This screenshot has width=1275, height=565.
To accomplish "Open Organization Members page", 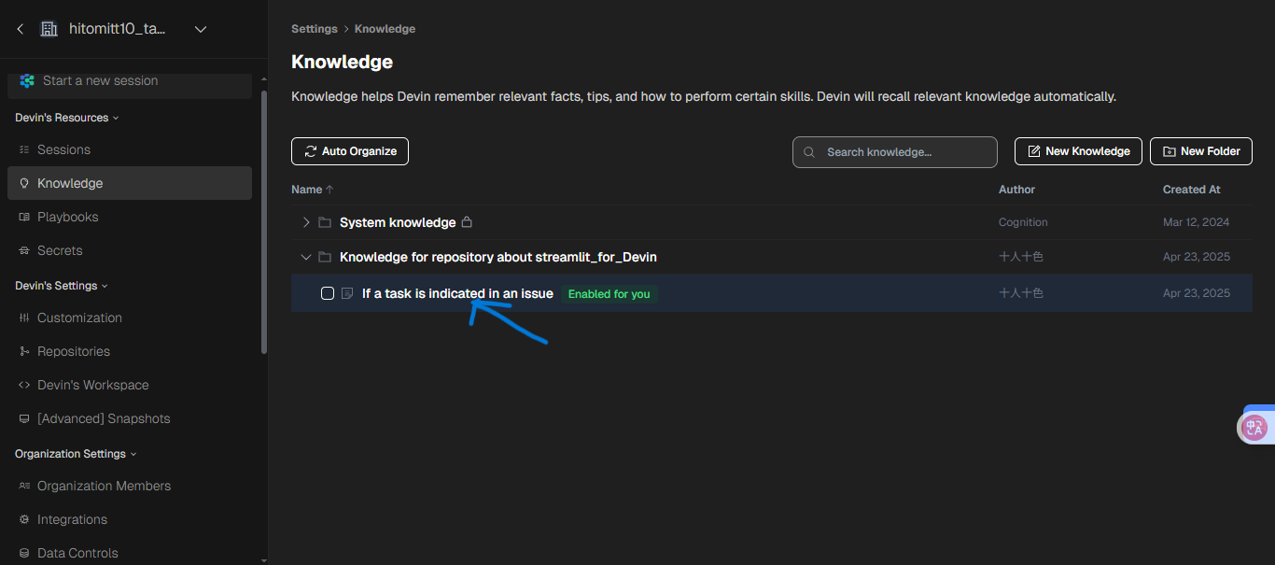I will pyautogui.click(x=130, y=486).
